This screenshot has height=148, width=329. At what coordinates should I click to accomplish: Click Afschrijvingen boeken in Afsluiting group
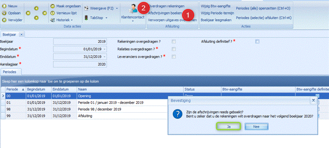[165, 13]
